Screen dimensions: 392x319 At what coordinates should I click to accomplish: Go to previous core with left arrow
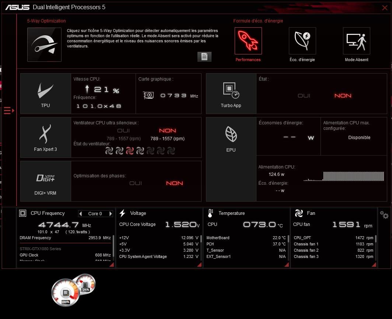pos(80,214)
